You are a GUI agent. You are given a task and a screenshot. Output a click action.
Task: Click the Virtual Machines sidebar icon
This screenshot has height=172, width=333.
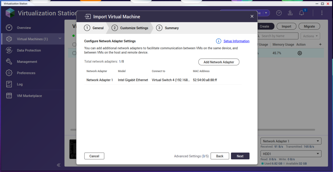click(x=9, y=39)
